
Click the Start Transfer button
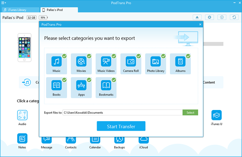coord(121,126)
